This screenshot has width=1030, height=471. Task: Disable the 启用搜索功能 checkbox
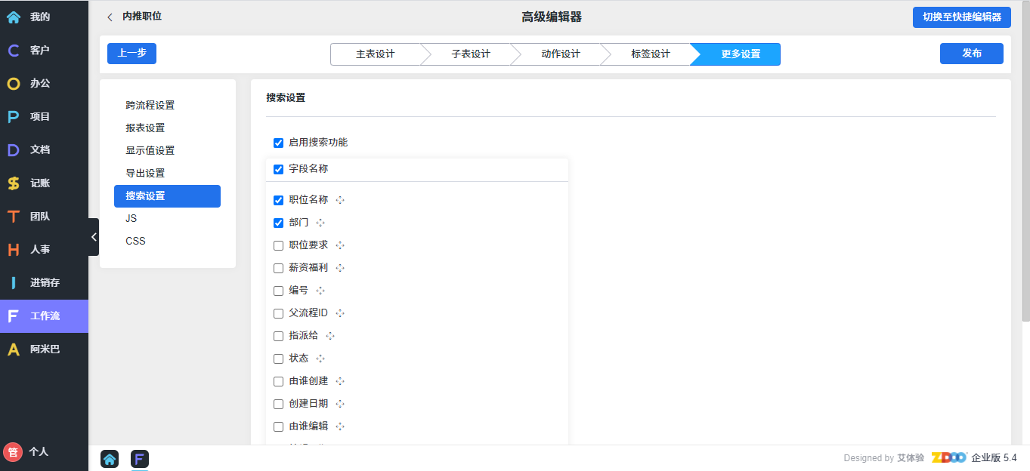tap(278, 143)
